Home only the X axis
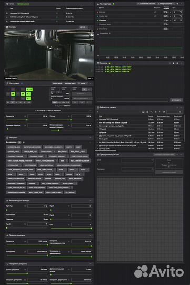Screen dimensions: 190x285 tap(28, 94)
